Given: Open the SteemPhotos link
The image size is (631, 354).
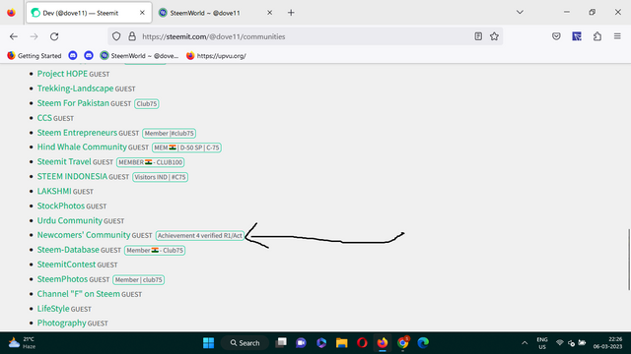Looking at the screenshot, I should [62, 279].
